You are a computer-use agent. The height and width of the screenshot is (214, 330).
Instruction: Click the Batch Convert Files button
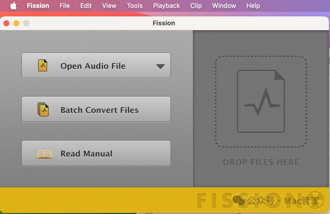[96, 109]
